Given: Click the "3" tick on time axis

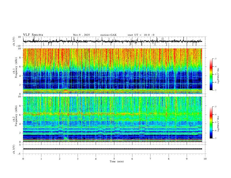Looking at the screenshot, I should point(78,159).
